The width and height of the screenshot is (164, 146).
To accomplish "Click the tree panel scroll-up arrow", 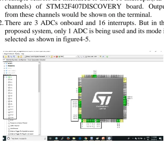I will click(39, 63).
